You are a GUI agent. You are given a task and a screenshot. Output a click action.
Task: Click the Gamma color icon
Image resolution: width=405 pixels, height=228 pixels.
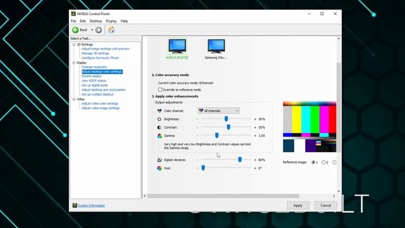[159, 136]
